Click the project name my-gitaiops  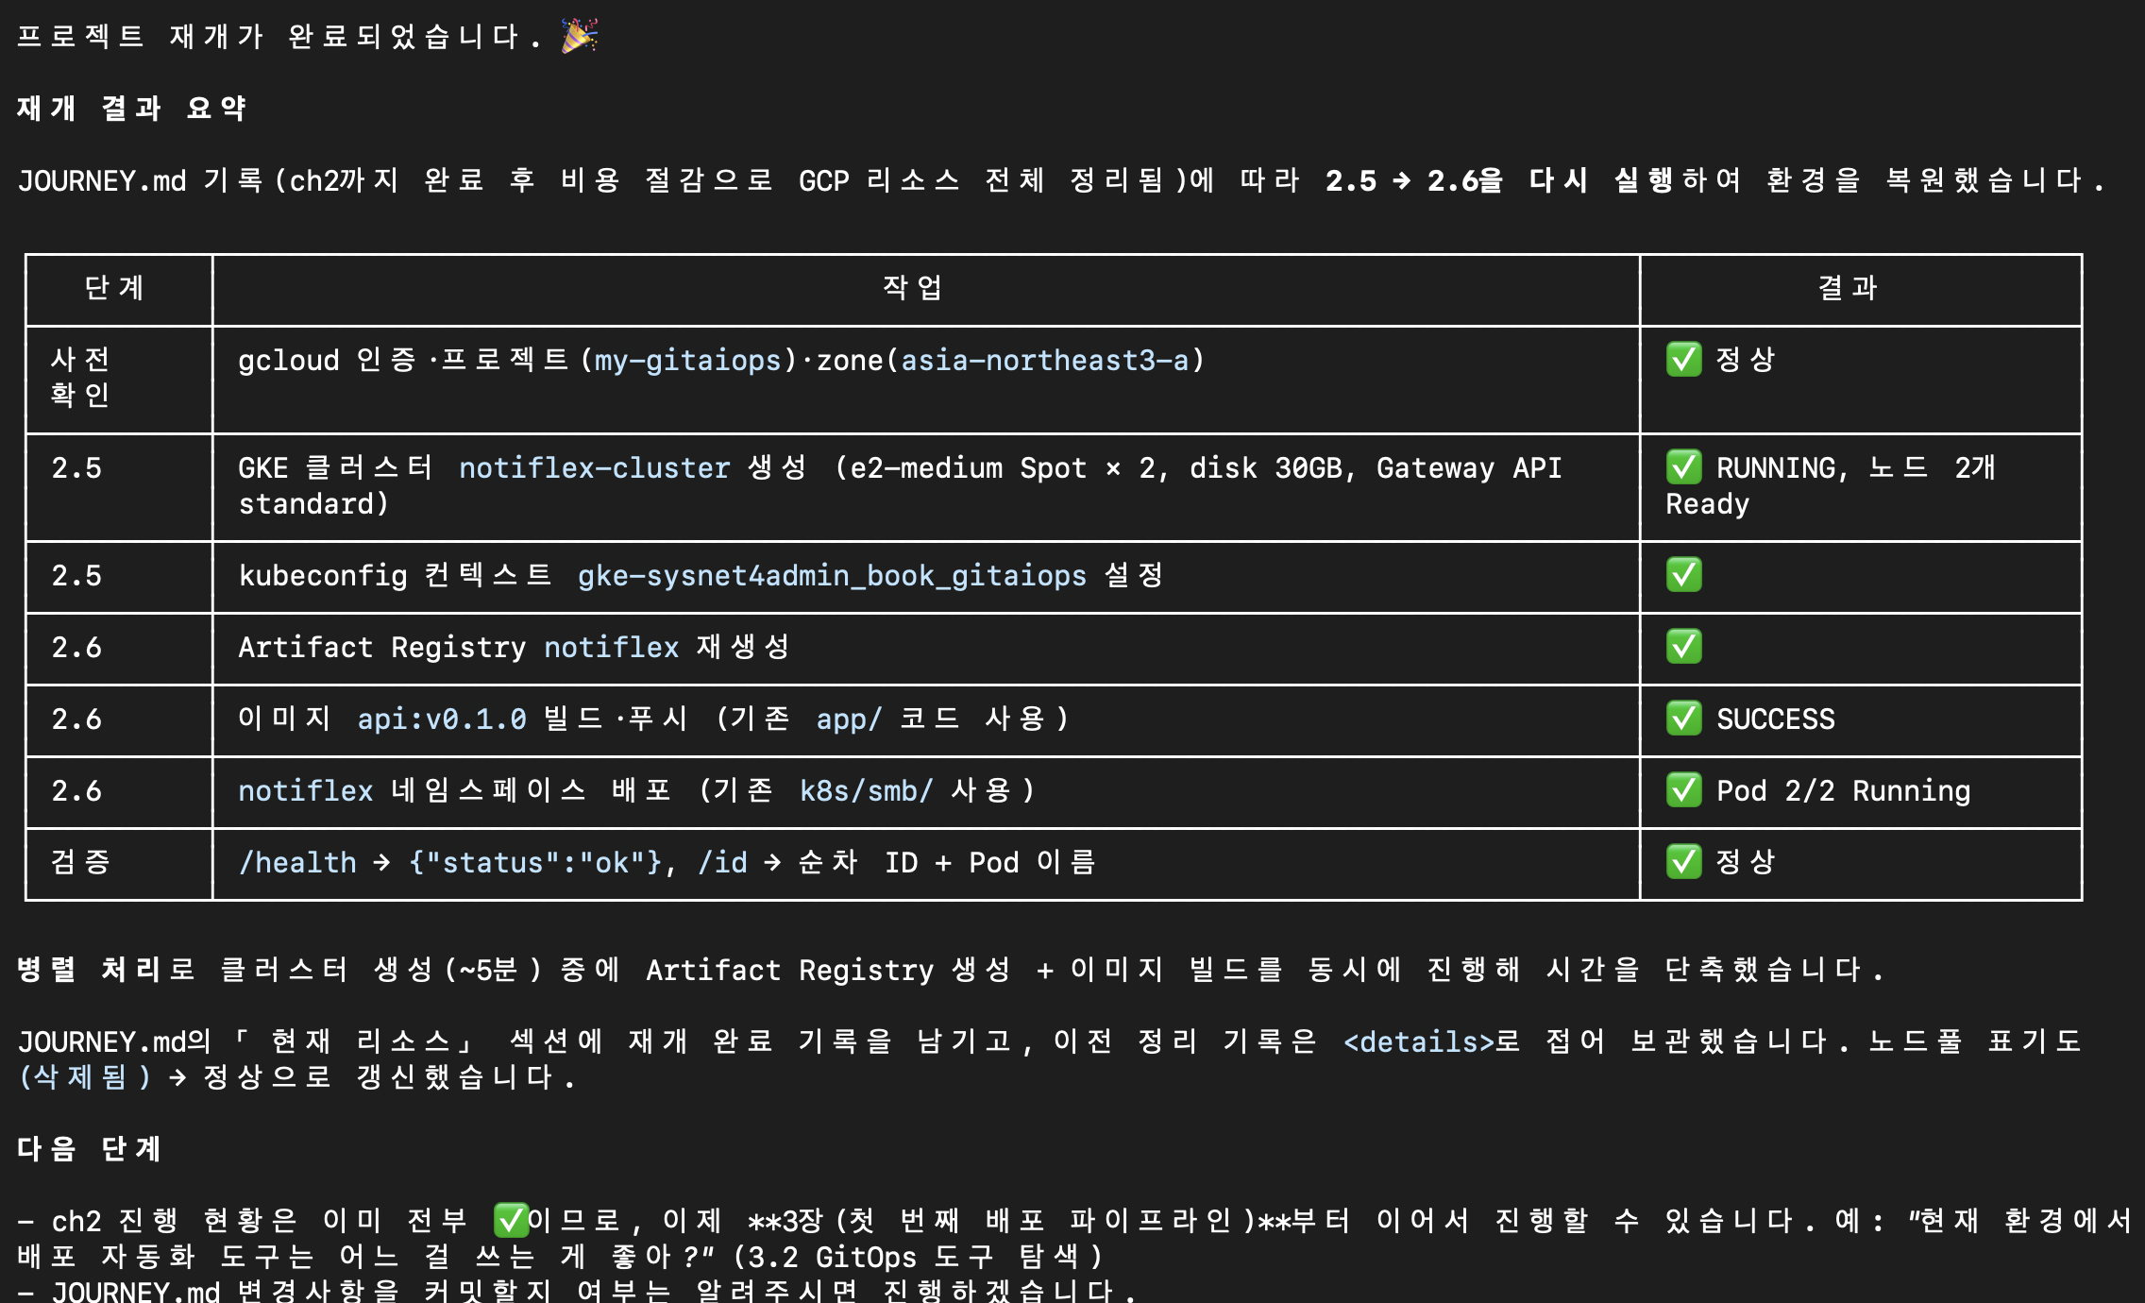coord(688,360)
